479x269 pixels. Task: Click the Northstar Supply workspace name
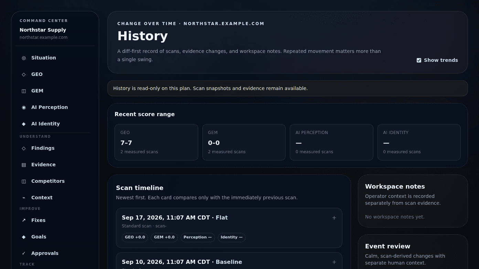point(43,30)
